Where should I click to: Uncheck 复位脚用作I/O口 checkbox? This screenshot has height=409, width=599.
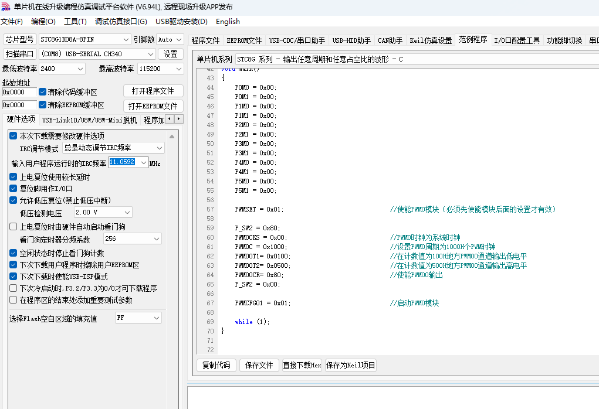click(13, 189)
